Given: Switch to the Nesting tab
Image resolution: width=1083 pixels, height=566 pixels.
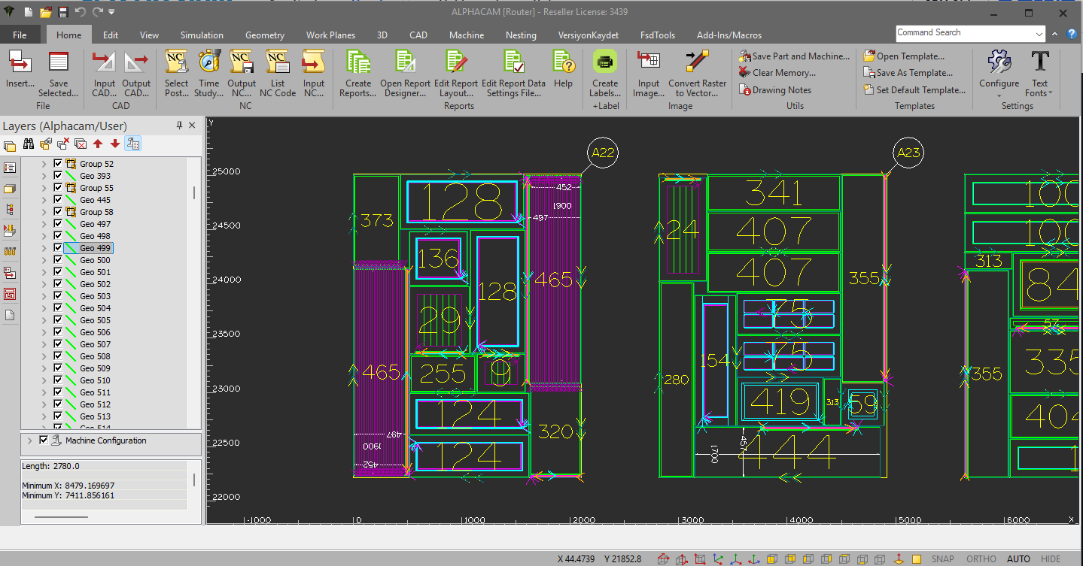Looking at the screenshot, I should pos(521,35).
